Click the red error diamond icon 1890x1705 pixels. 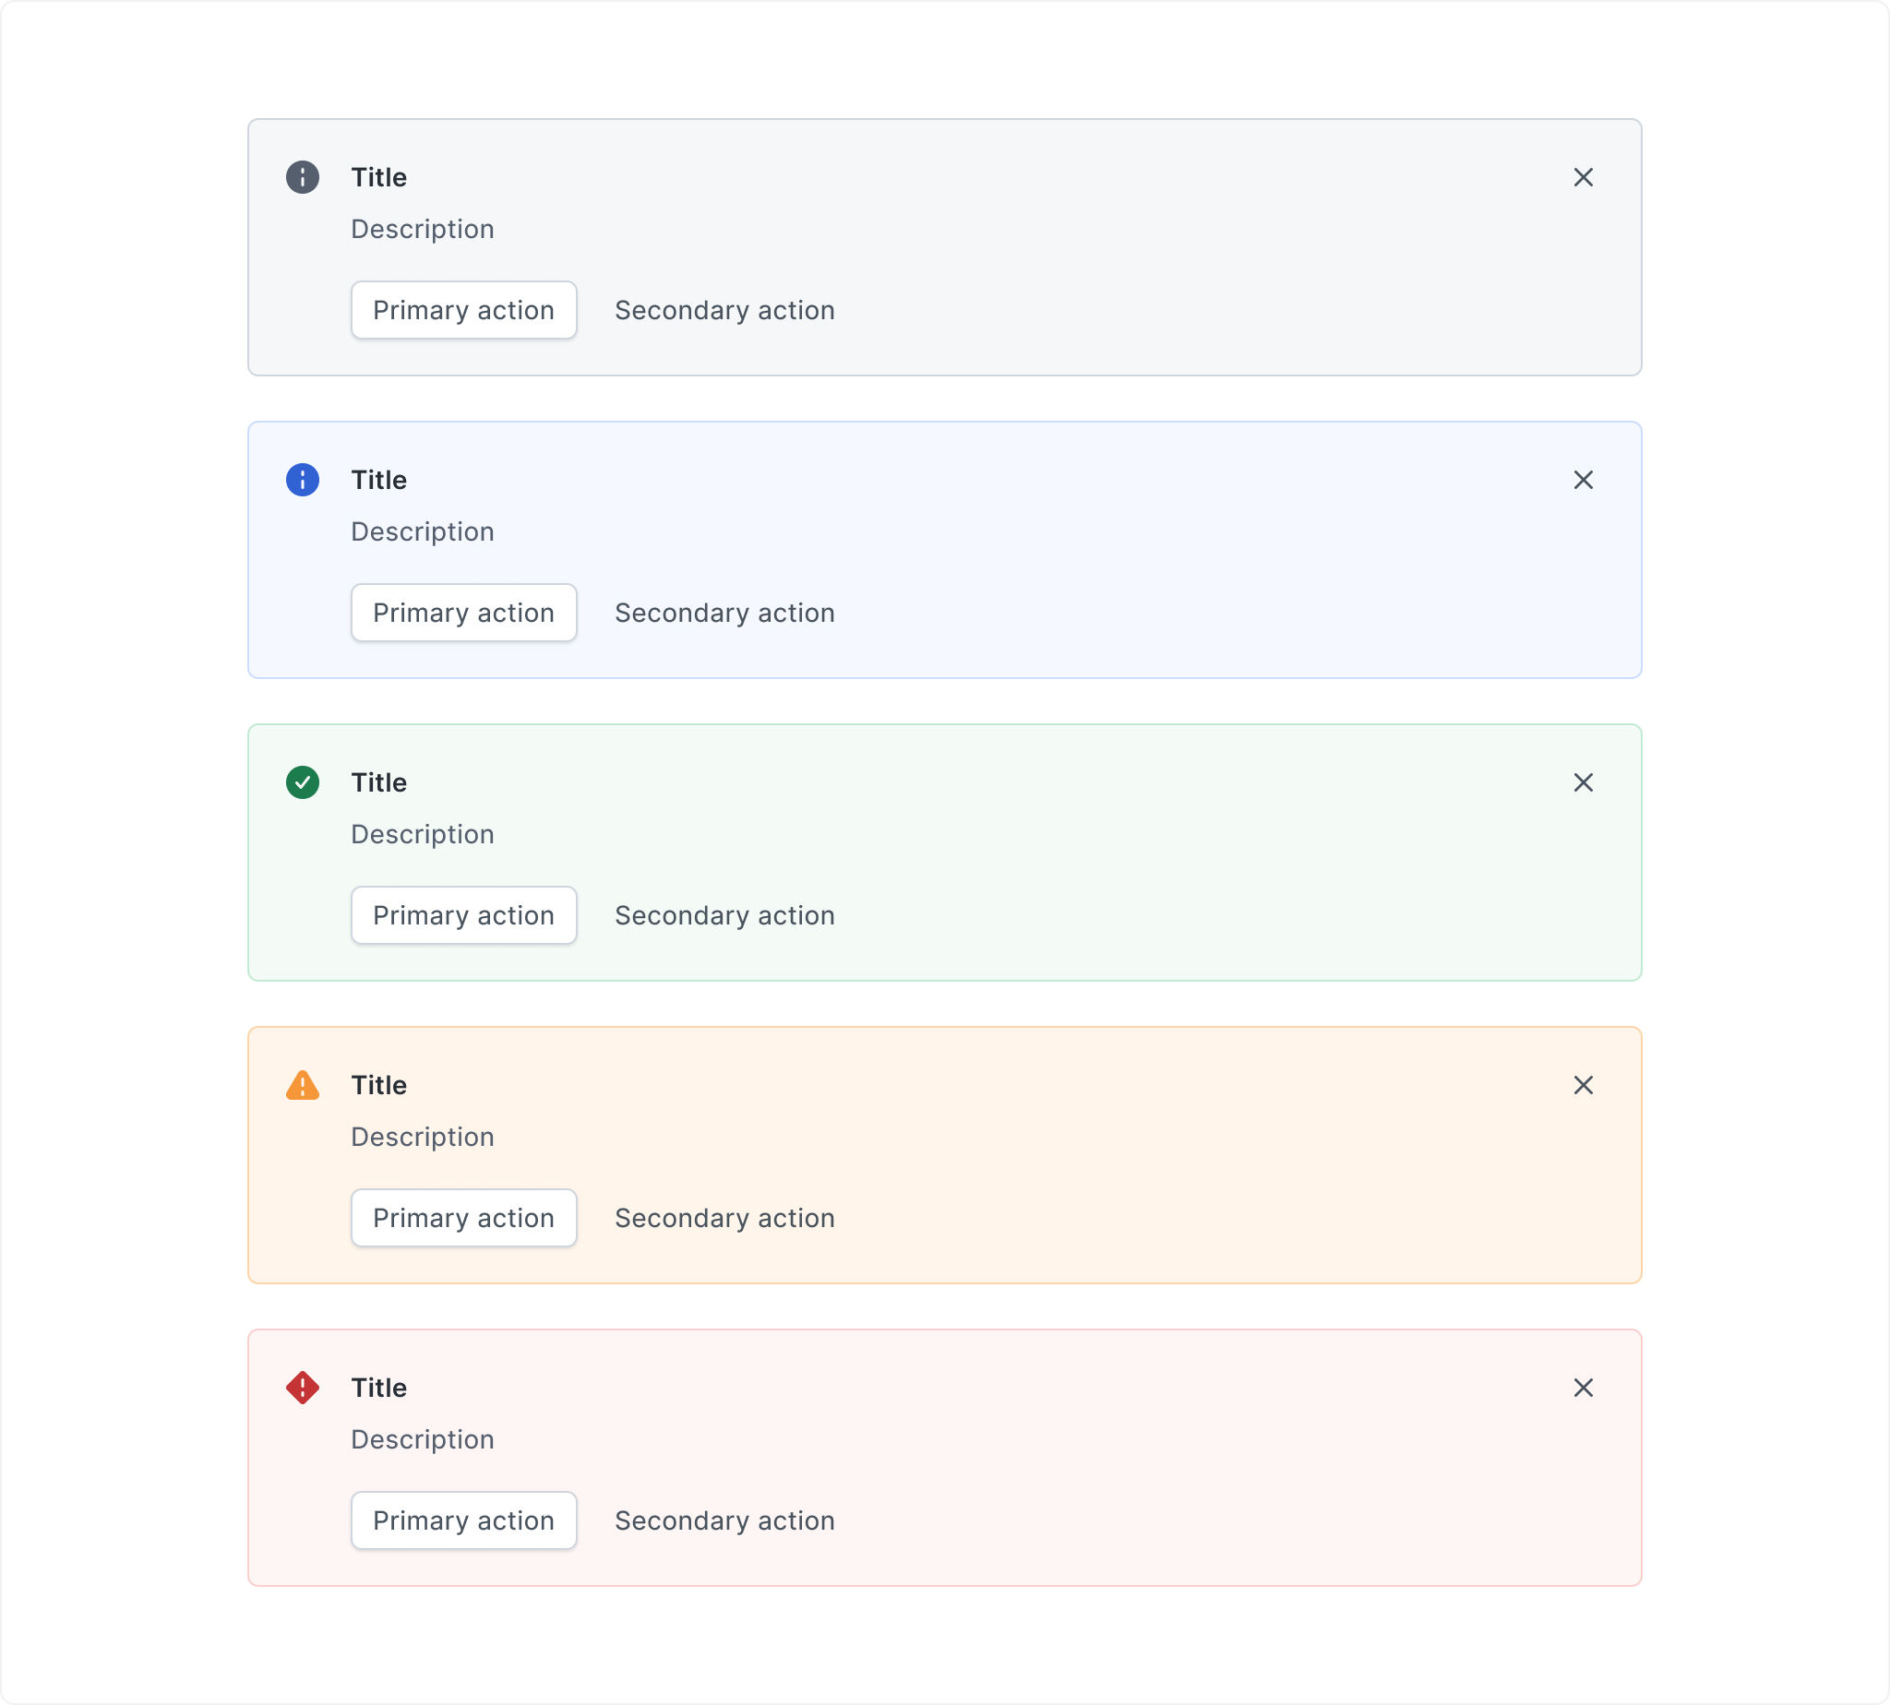coord(303,1388)
